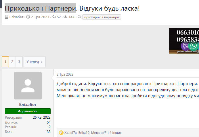
Task: Click the Дописи count 54
Action: tap(49, 122)
